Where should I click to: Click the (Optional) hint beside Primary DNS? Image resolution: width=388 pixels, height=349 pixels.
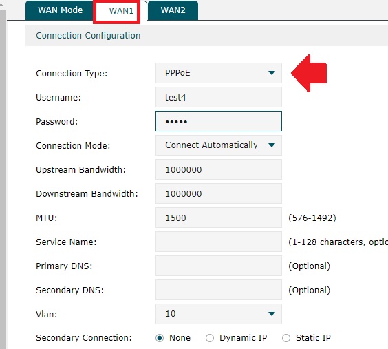coord(310,266)
